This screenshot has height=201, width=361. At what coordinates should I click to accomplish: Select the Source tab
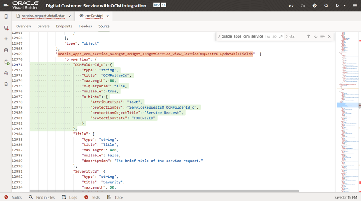pos(104,26)
